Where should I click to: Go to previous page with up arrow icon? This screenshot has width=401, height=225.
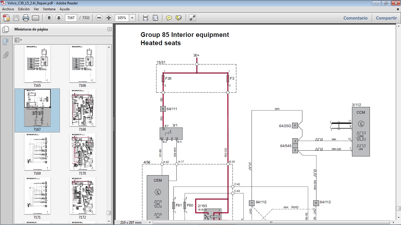49,18
